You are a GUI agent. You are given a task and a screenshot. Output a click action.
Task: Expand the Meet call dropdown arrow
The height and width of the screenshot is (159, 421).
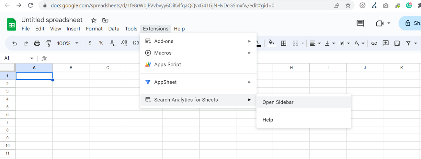coord(389,23)
